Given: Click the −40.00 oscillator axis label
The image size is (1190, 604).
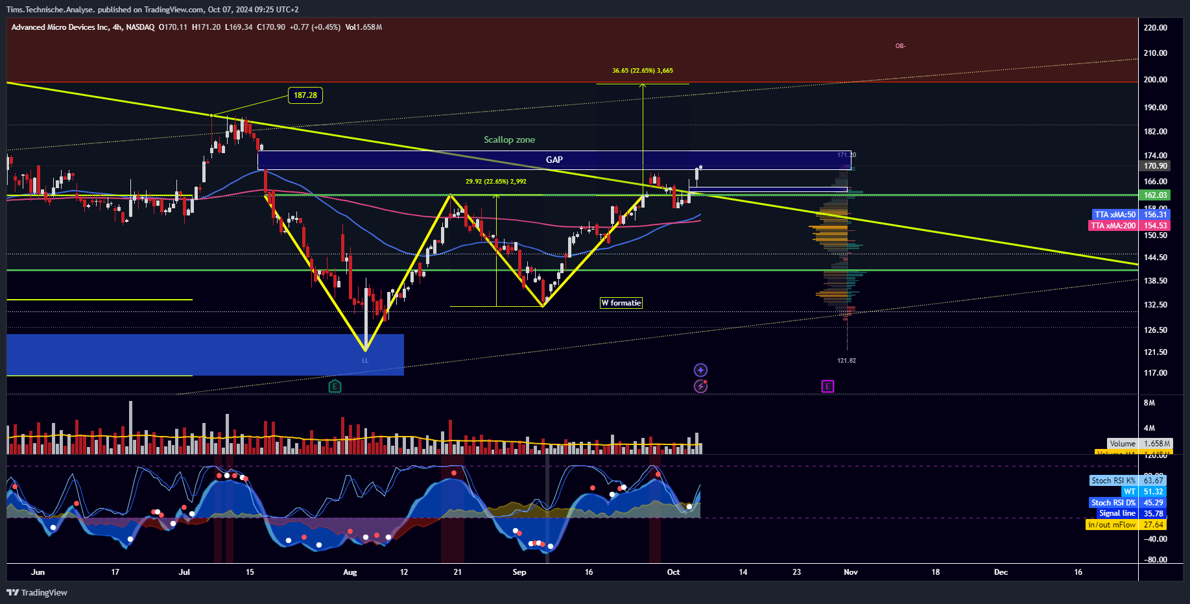Looking at the screenshot, I should pyautogui.click(x=1154, y=539).
